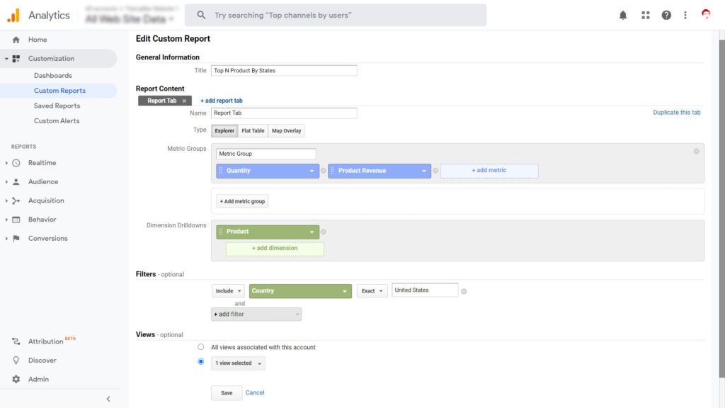Click the Conversions flag icon

[x=16, y=239]
